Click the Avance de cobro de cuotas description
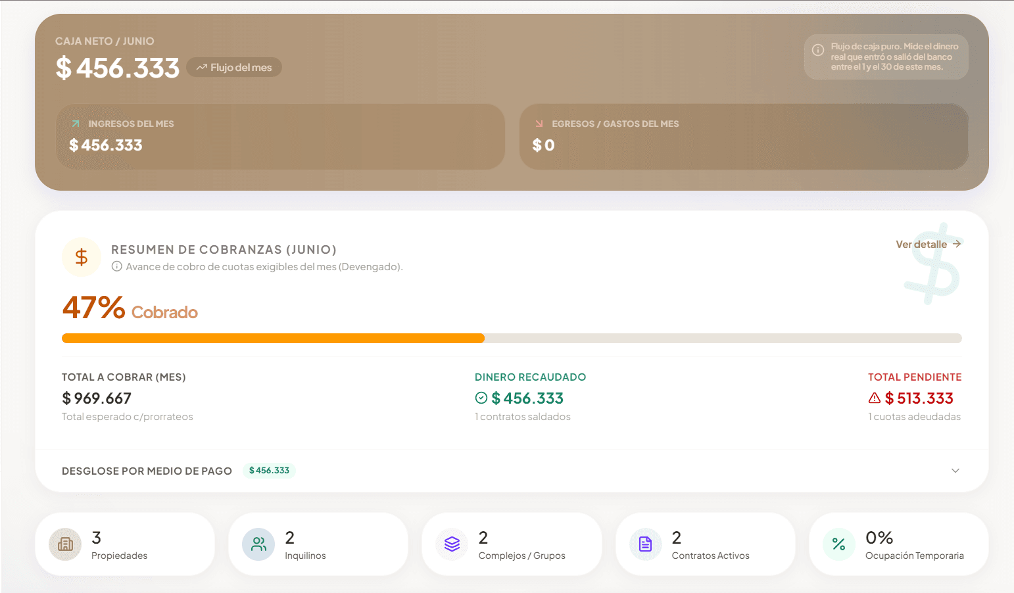1014x593 pixels. pos(264,266)
